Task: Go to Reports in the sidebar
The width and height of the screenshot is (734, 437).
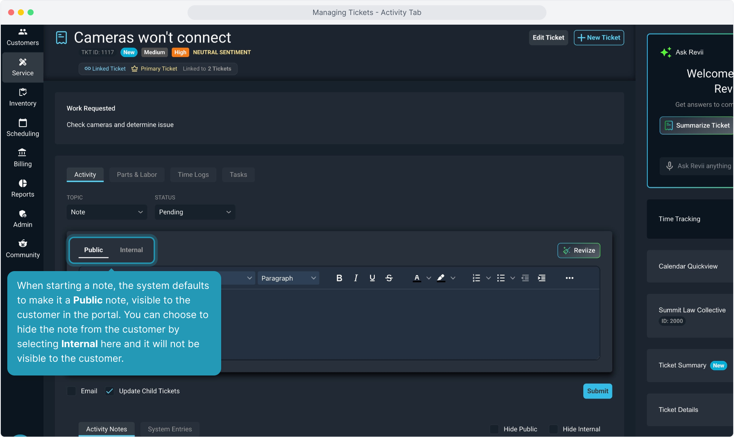Action: tap(23, 189)
